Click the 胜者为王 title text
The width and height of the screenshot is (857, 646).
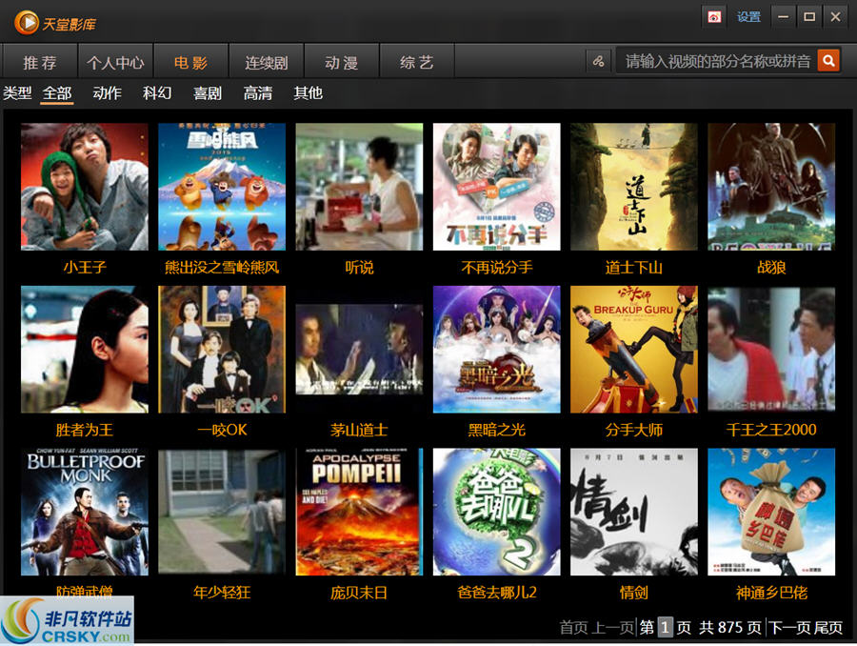click(85, 430)
